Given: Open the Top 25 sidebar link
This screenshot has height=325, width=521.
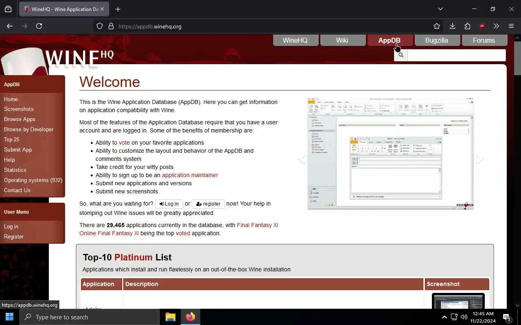Looking at the screenshot, I should [x=12, y=139].
